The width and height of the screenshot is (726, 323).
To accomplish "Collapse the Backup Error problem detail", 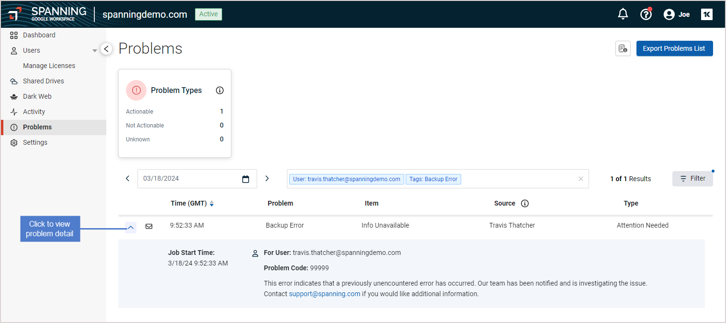I will tap(131, 227).
